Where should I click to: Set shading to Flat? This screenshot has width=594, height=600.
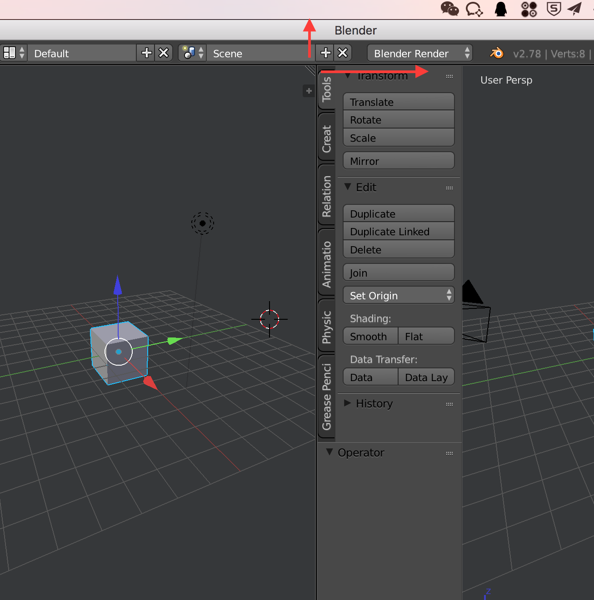tap(426, 337)
